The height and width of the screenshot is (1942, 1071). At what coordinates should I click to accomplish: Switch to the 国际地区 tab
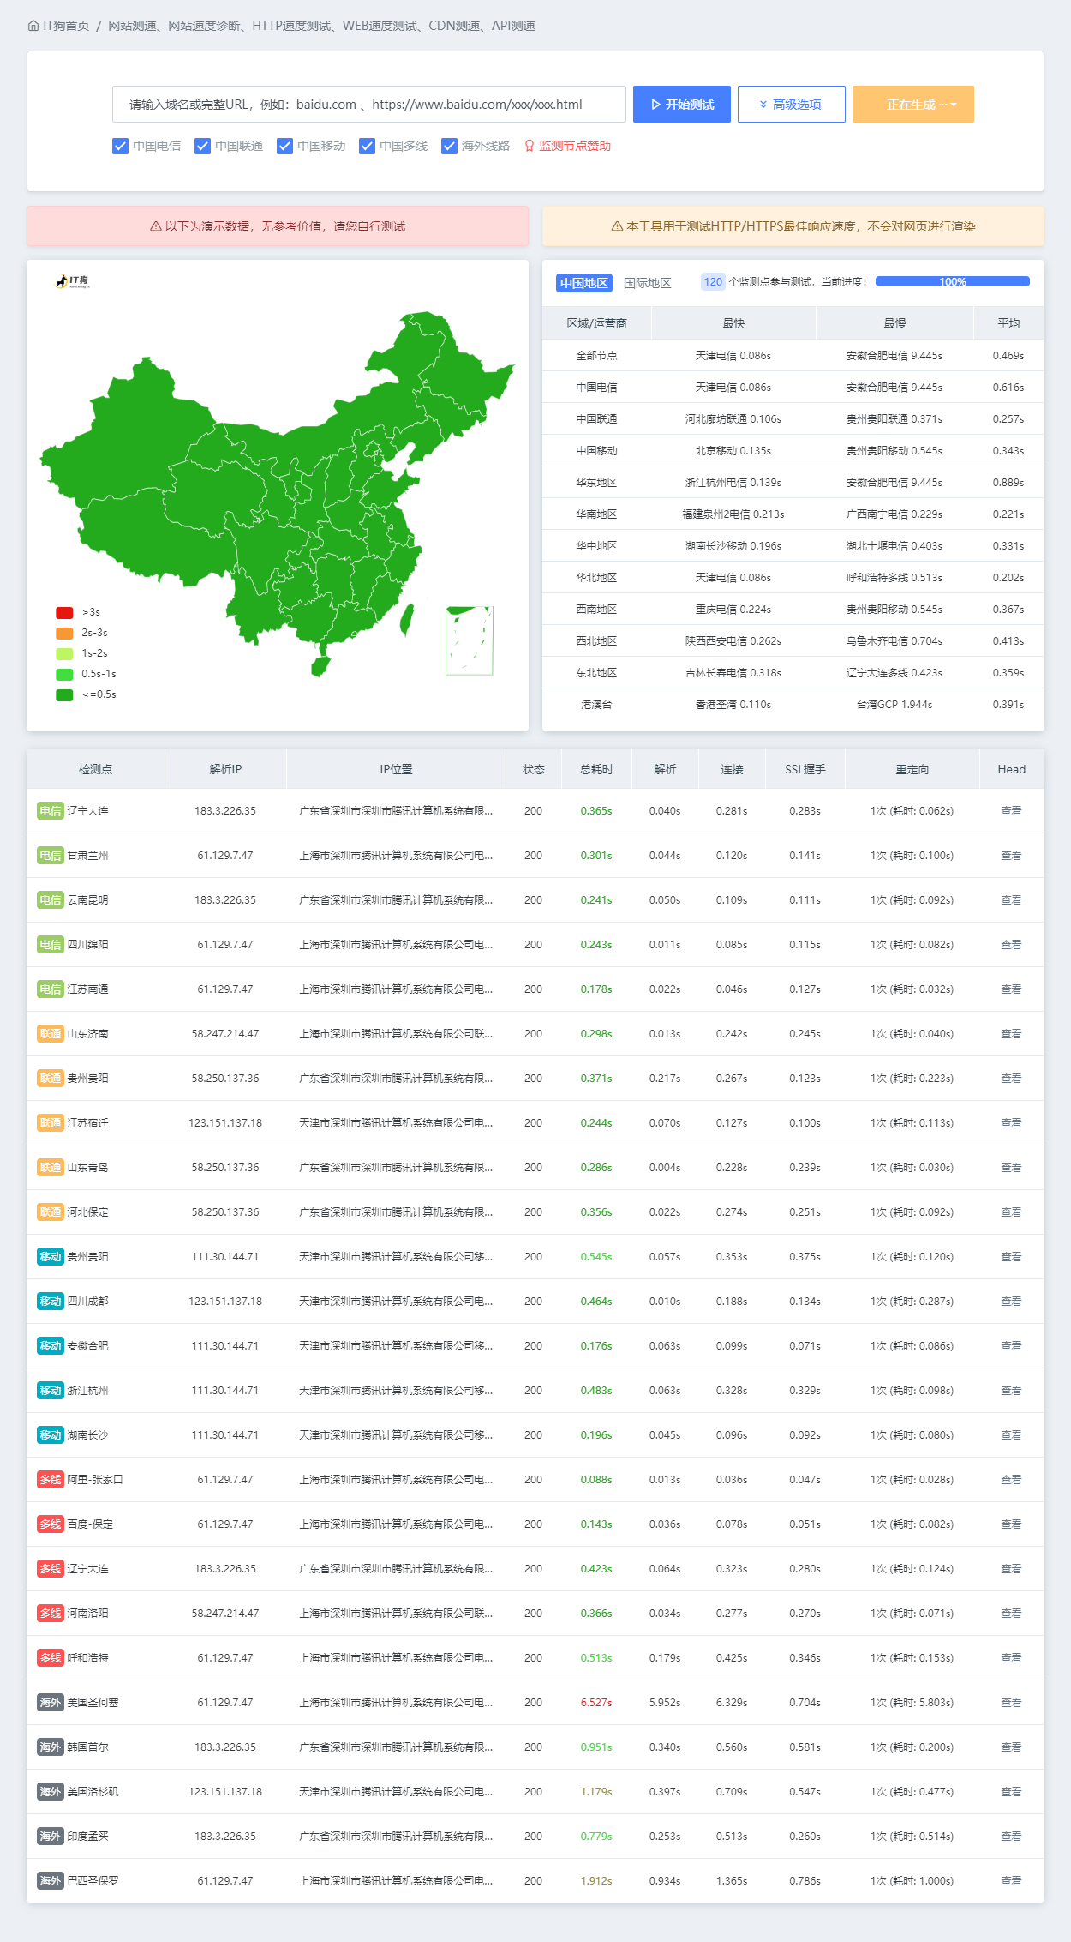(x=647, y=283)
